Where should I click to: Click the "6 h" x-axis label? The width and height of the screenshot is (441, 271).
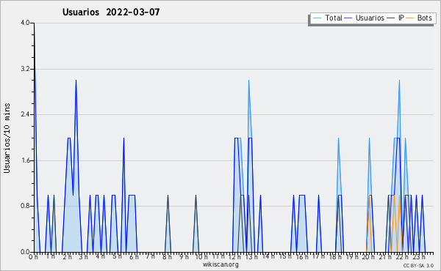tap(134, 257)
